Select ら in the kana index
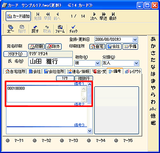The image size is (160, 153). tap(153, 94)
